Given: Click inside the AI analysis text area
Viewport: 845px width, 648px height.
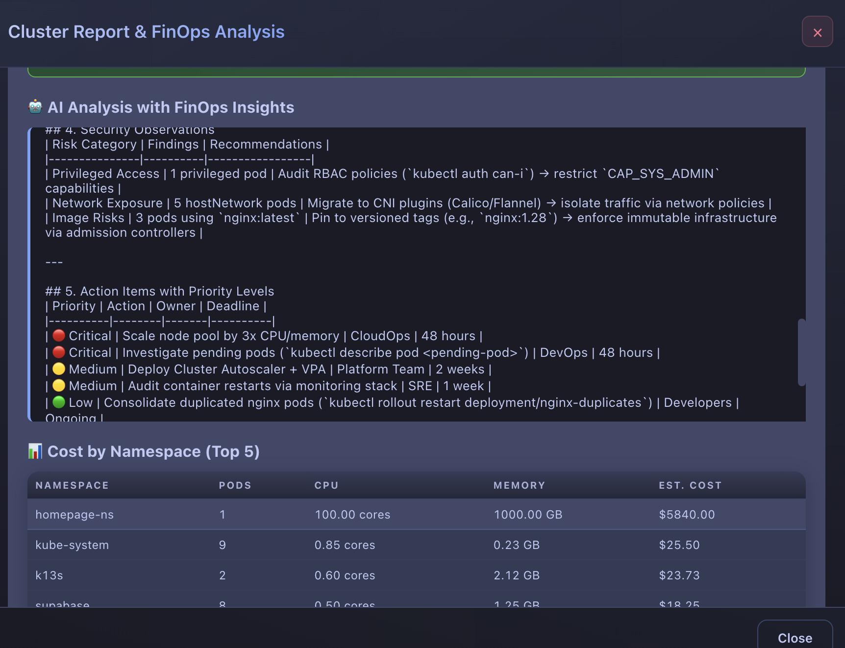Looking at the screenshot, I should tap(392, 270).
